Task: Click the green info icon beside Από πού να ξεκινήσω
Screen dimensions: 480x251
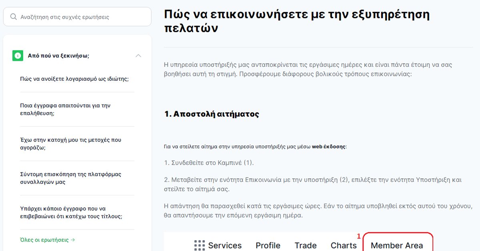Action: 18,56
